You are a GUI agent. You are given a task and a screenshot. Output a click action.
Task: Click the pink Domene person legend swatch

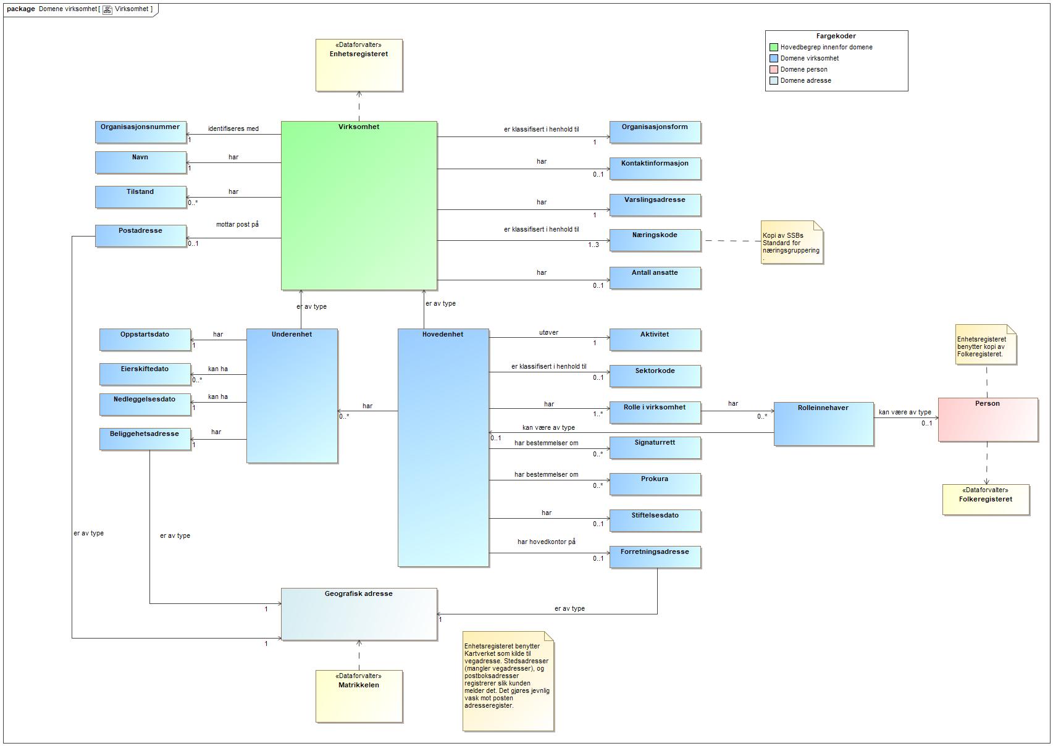(773, 70)
